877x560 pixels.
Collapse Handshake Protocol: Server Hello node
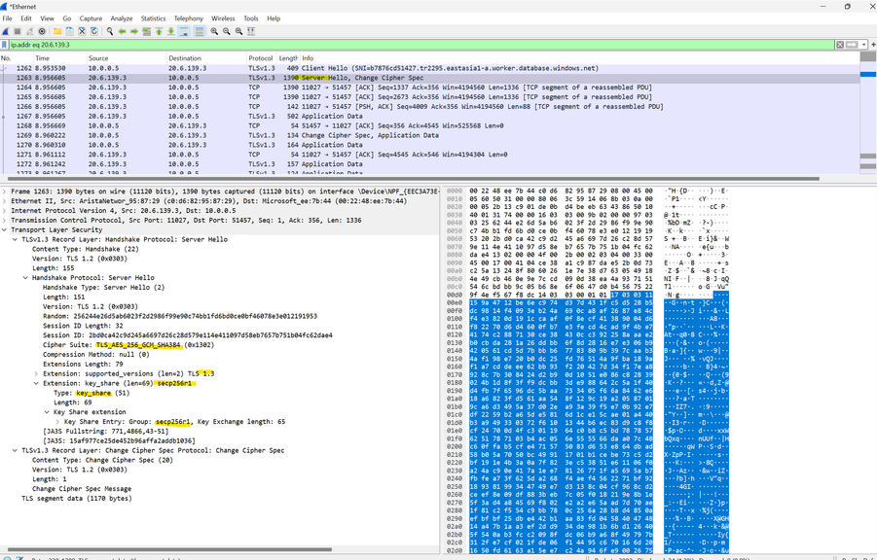click(x=25, y=278)
